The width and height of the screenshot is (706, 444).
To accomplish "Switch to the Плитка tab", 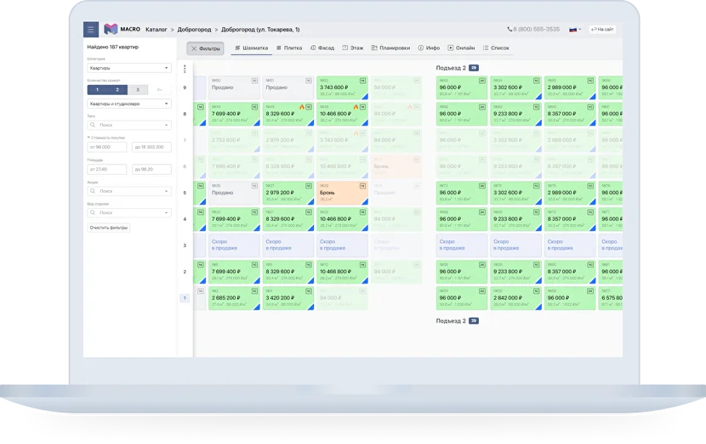I will click(x=289, y=48).
